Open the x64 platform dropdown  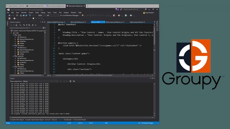pos(53,15)
